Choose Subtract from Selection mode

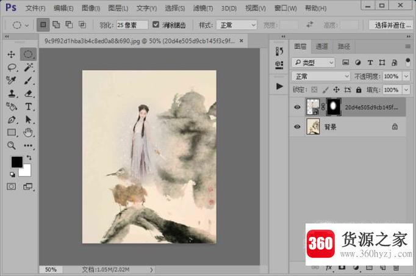[69, 24]
